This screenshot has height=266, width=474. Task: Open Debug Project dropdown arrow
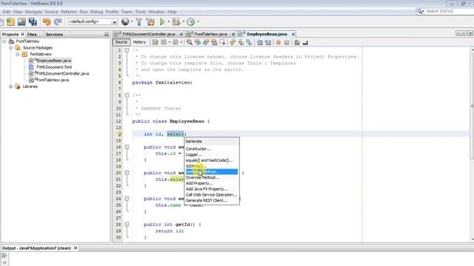click(x=183, y=21)
